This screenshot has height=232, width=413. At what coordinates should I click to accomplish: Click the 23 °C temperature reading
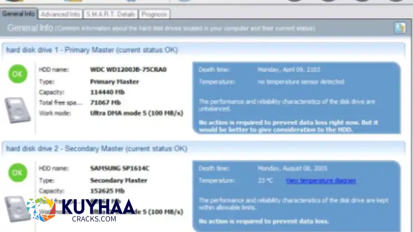click(x=264, y=180)
